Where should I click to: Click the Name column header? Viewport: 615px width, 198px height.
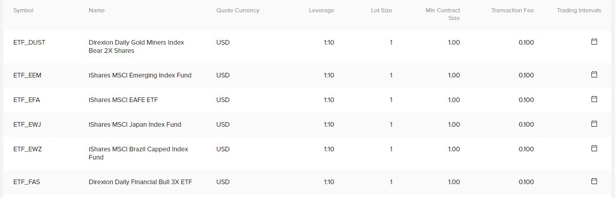pos(96,10)
